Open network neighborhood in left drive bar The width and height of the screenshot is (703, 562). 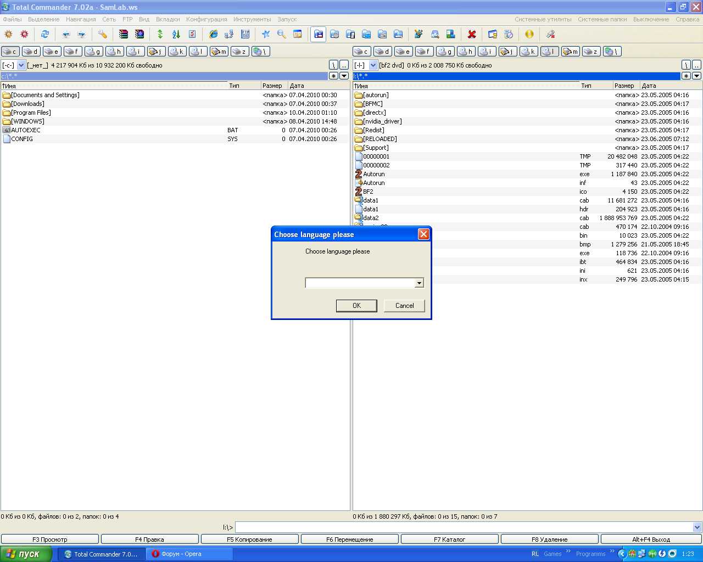(x=260, y=51)
